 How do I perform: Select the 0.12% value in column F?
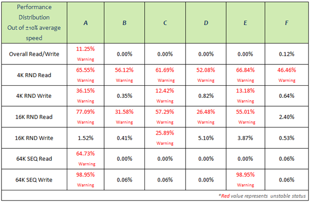[286, 54]
